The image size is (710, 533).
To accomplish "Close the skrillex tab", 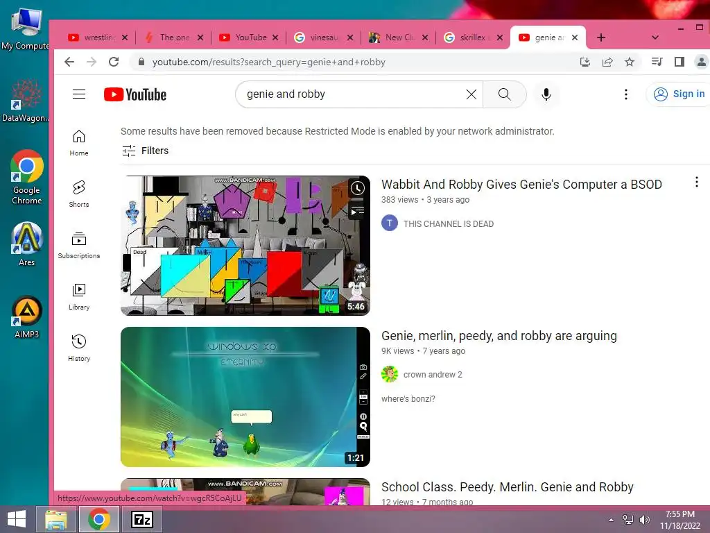I will tap(500, 37).
